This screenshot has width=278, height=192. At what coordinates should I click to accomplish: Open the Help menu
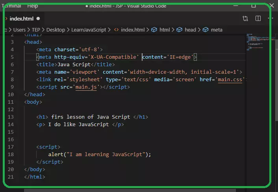click(33, 6)
